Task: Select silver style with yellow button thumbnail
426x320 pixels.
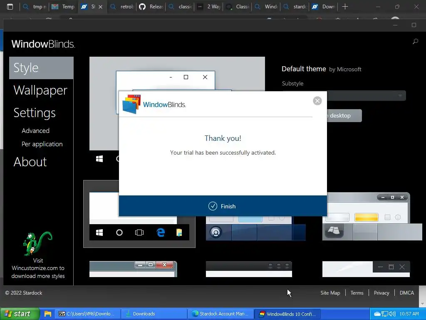Action: coord(372,217)
